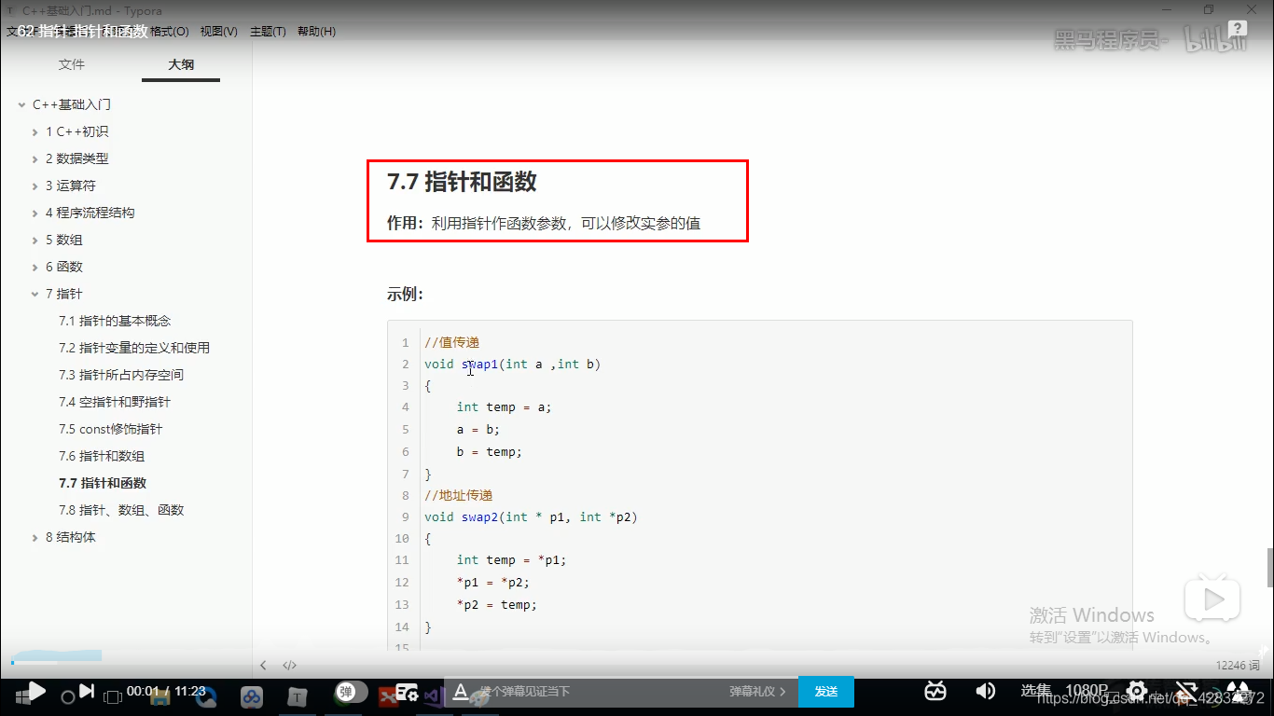The height and width of the screenshot is (716, 1274).
Task: Collapse the 7 指针 outline node
Action: click(35, 294)
